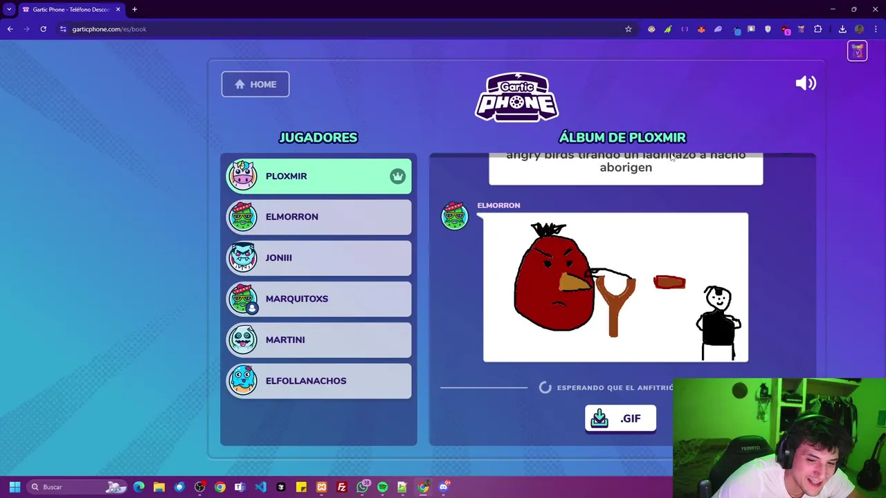Image resolution: width=886 pixels, height=498 pixels.
Task: Open Chrome three-dot menu
Action: coord(876,29)
